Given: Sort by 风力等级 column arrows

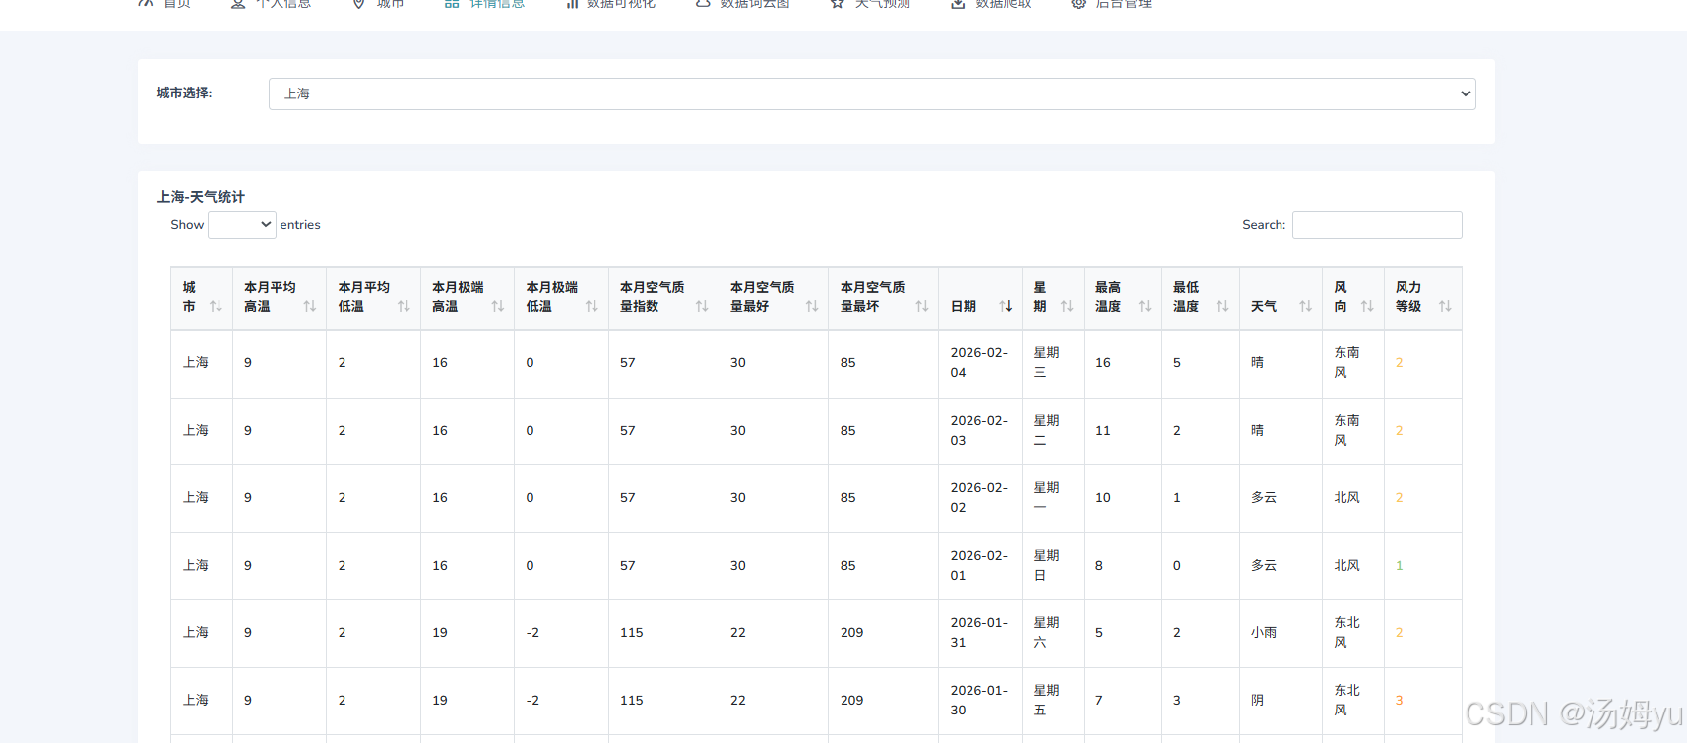Looking at the screenshot, I should point(1445,306).
